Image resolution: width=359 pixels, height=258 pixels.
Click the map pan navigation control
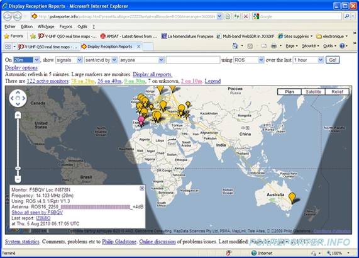[x=18, y=98]
